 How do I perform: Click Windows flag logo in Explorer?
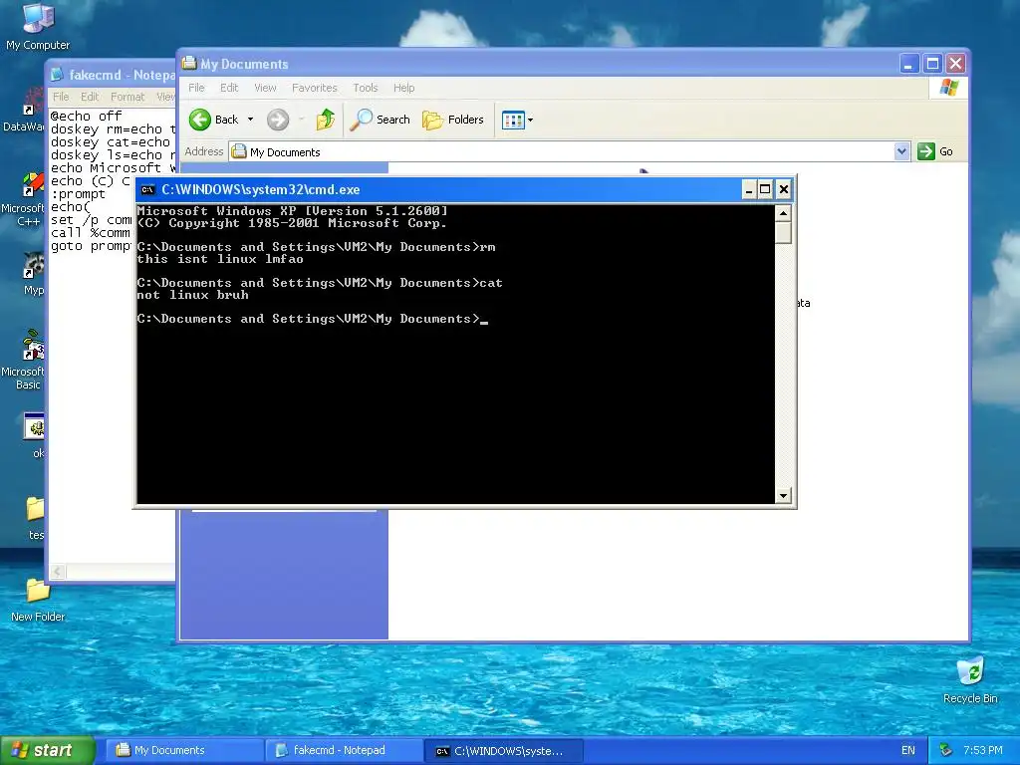click(x=948, y=88)
